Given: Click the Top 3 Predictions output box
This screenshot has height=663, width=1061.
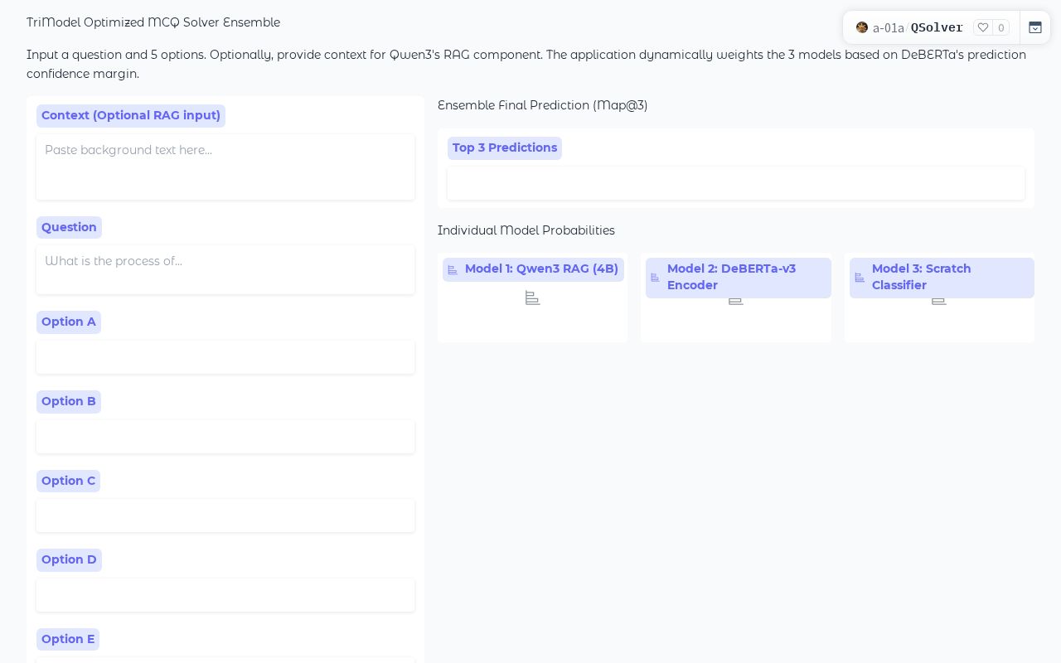Looking at the screenshot, I should [736, 183].
